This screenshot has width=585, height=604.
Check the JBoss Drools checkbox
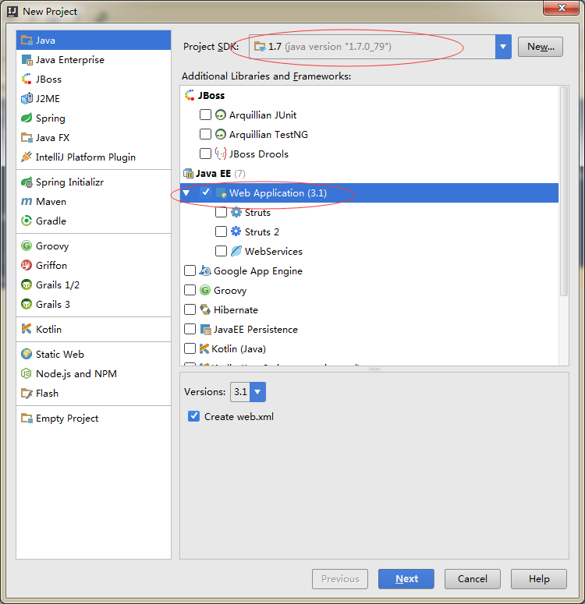(x=206, y=154)
